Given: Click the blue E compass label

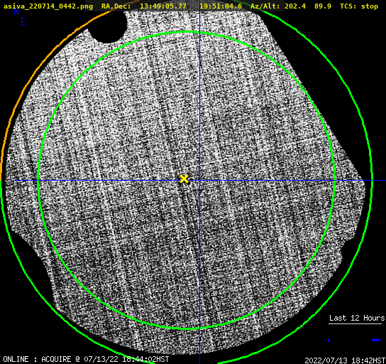Looking at the screenshot, I should pyautogui.click(x=23, y=22).
